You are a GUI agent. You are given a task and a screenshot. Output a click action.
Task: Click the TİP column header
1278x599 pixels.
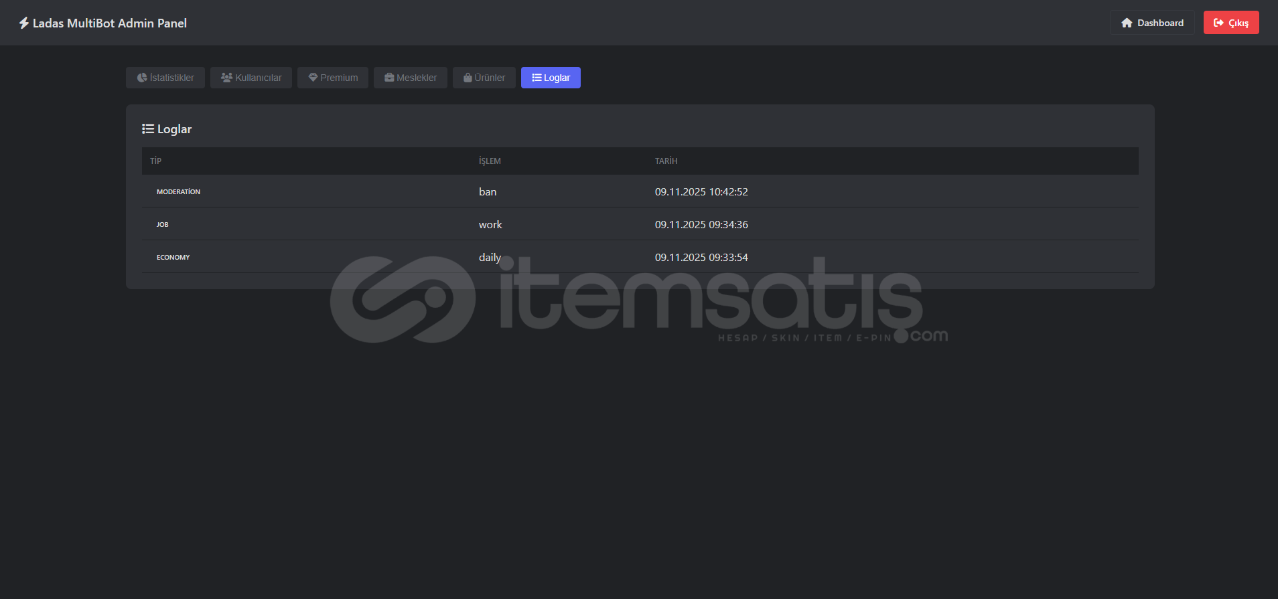pyautogui.click(x=155, y=161)
